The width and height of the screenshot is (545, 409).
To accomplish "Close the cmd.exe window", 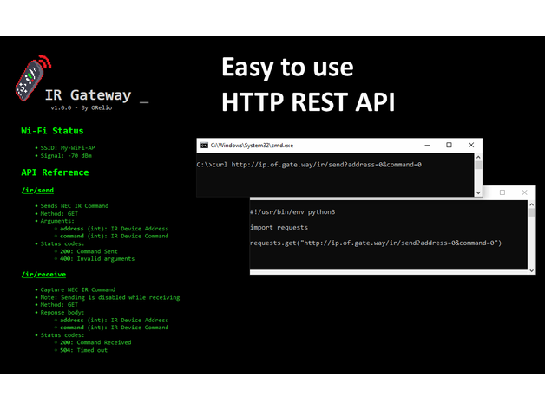I will (471, 146).
